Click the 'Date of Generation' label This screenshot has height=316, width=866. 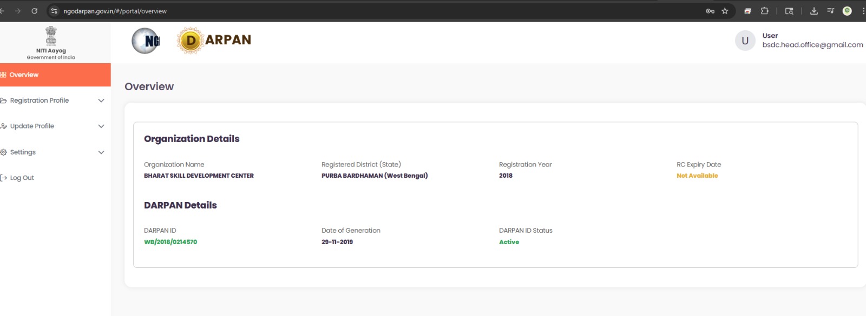tap(351, 231)
